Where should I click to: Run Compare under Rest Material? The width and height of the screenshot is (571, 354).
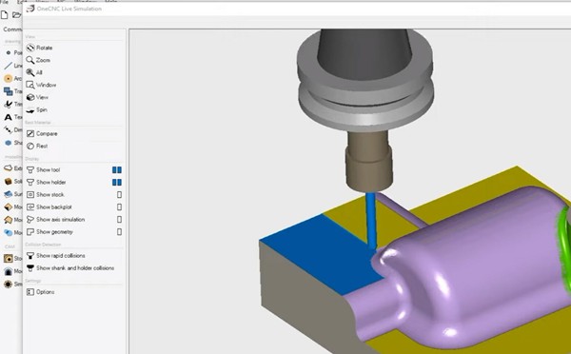(42, 133)
